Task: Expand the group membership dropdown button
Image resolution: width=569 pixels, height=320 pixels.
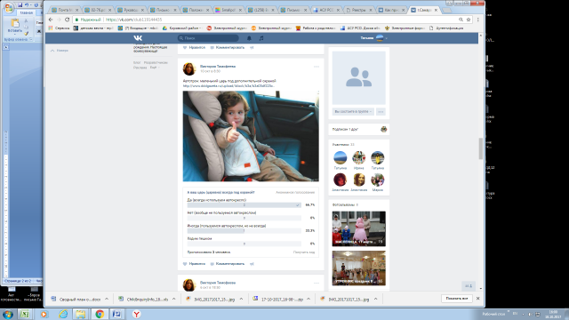Action: (353, 111)
